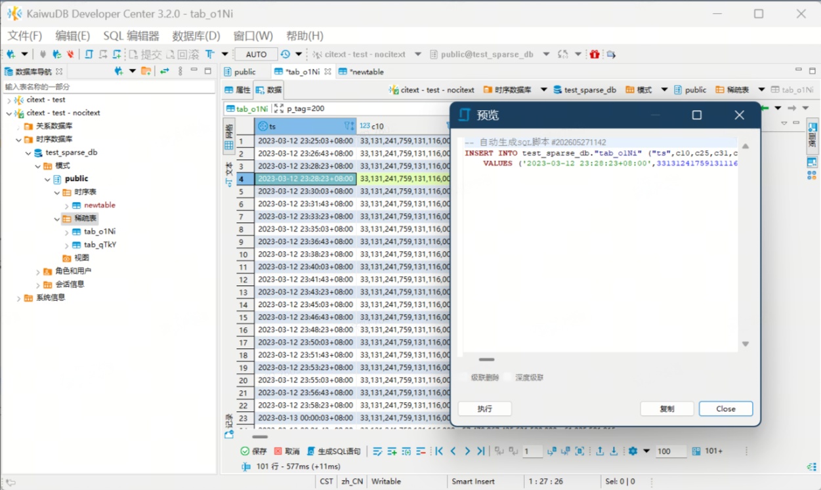The width and height of the screenshot is (821, 490).
Task: Expand the citext - test connection node
Action: (x=9, y=100)
